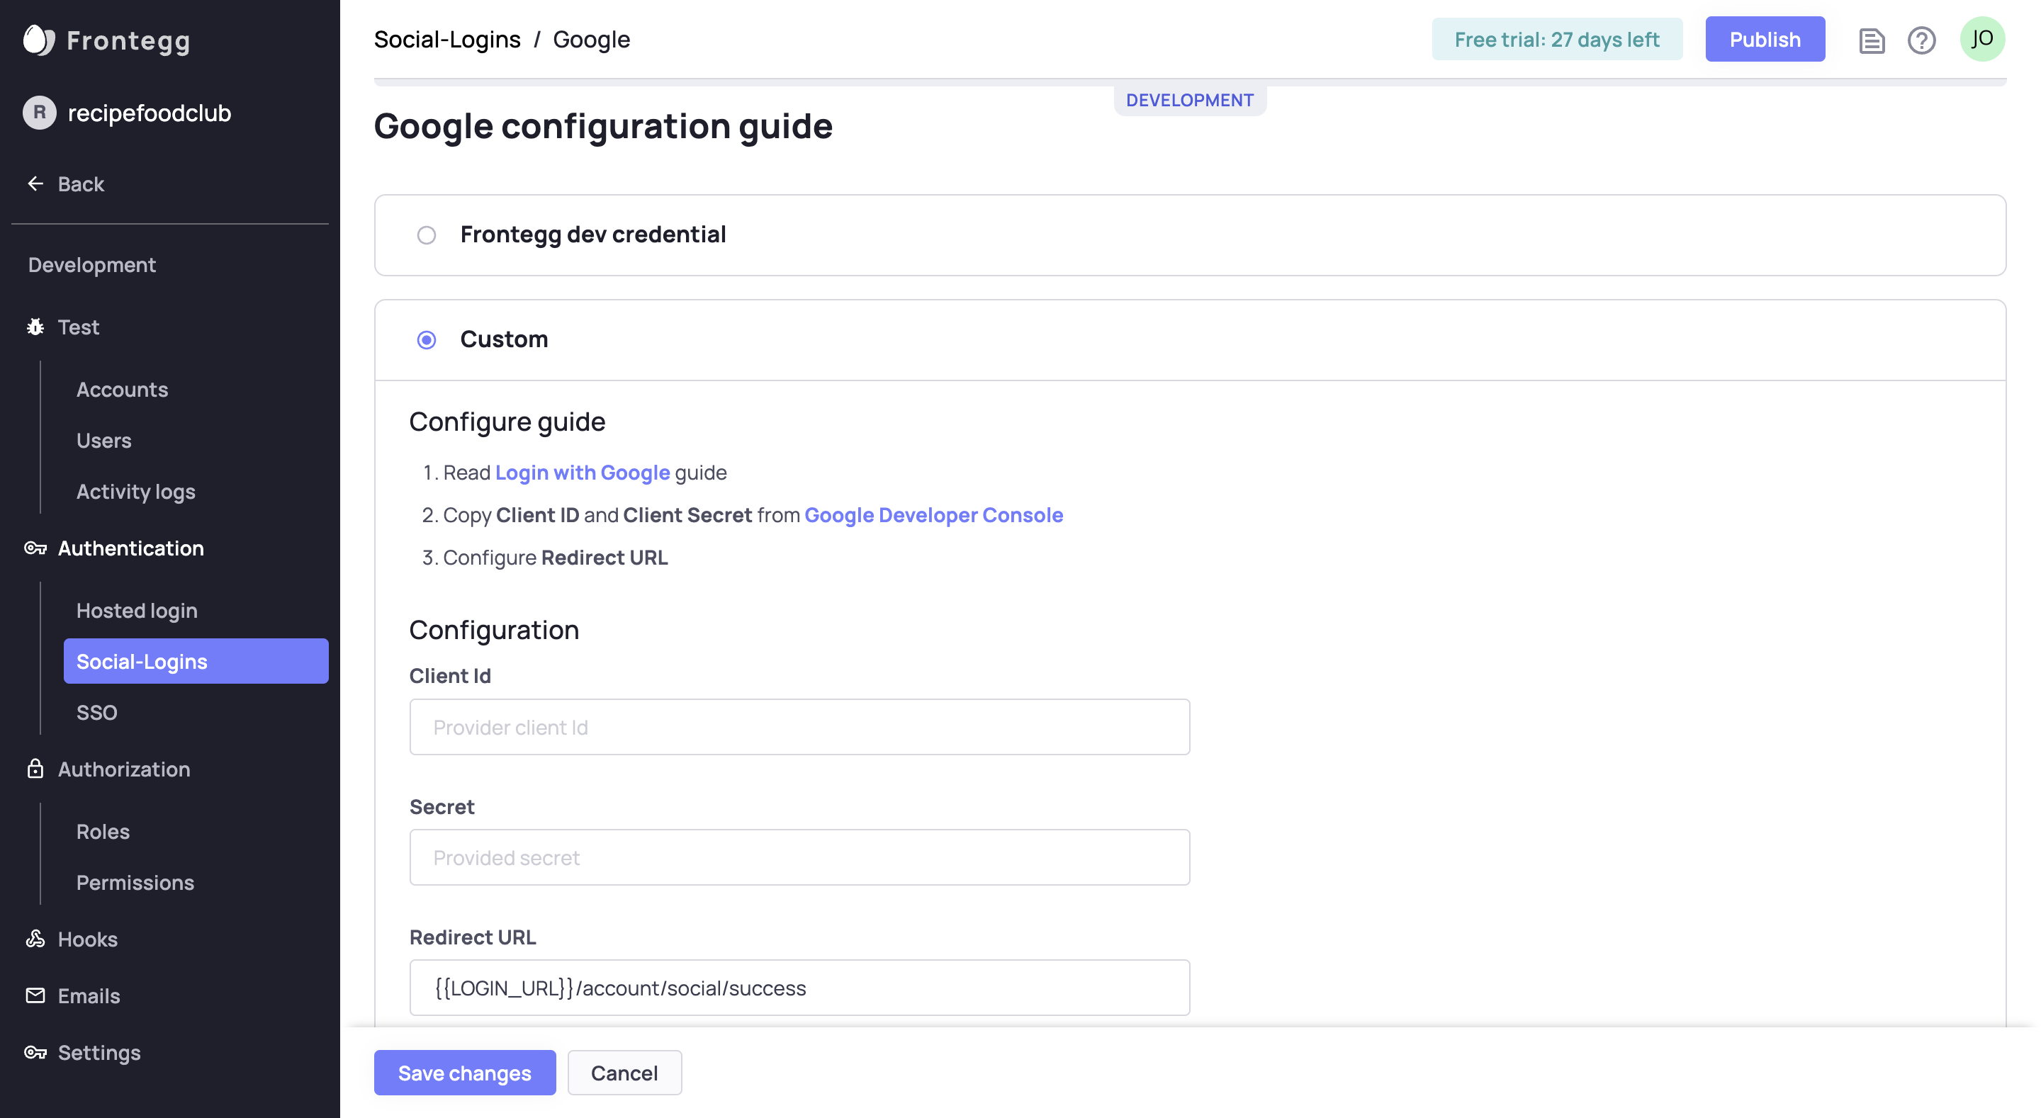Focus the Client Id input field
This screenshot has width=2041, height=1118.
tap(799, 727)
